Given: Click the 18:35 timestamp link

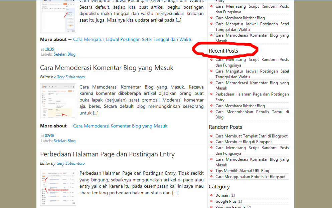Looking at the screenshot, I should [49, 49].
